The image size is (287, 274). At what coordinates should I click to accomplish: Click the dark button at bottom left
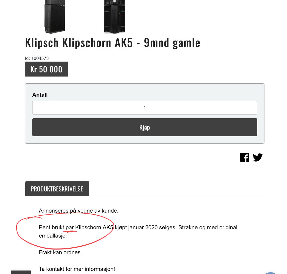pyautogui.click(x=21, y=272)
